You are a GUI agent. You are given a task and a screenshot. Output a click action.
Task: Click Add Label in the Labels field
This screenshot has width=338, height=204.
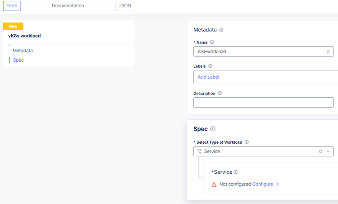click(x=208, y=77)
